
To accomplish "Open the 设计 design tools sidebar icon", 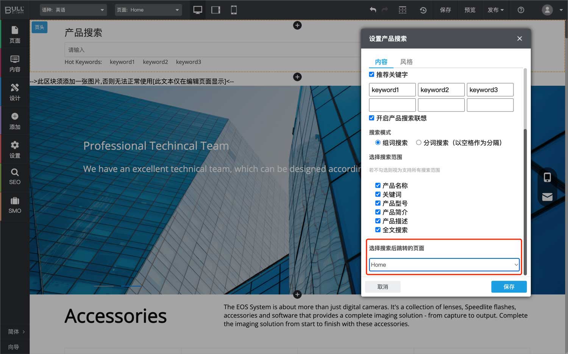I will [x=15, y=92].
